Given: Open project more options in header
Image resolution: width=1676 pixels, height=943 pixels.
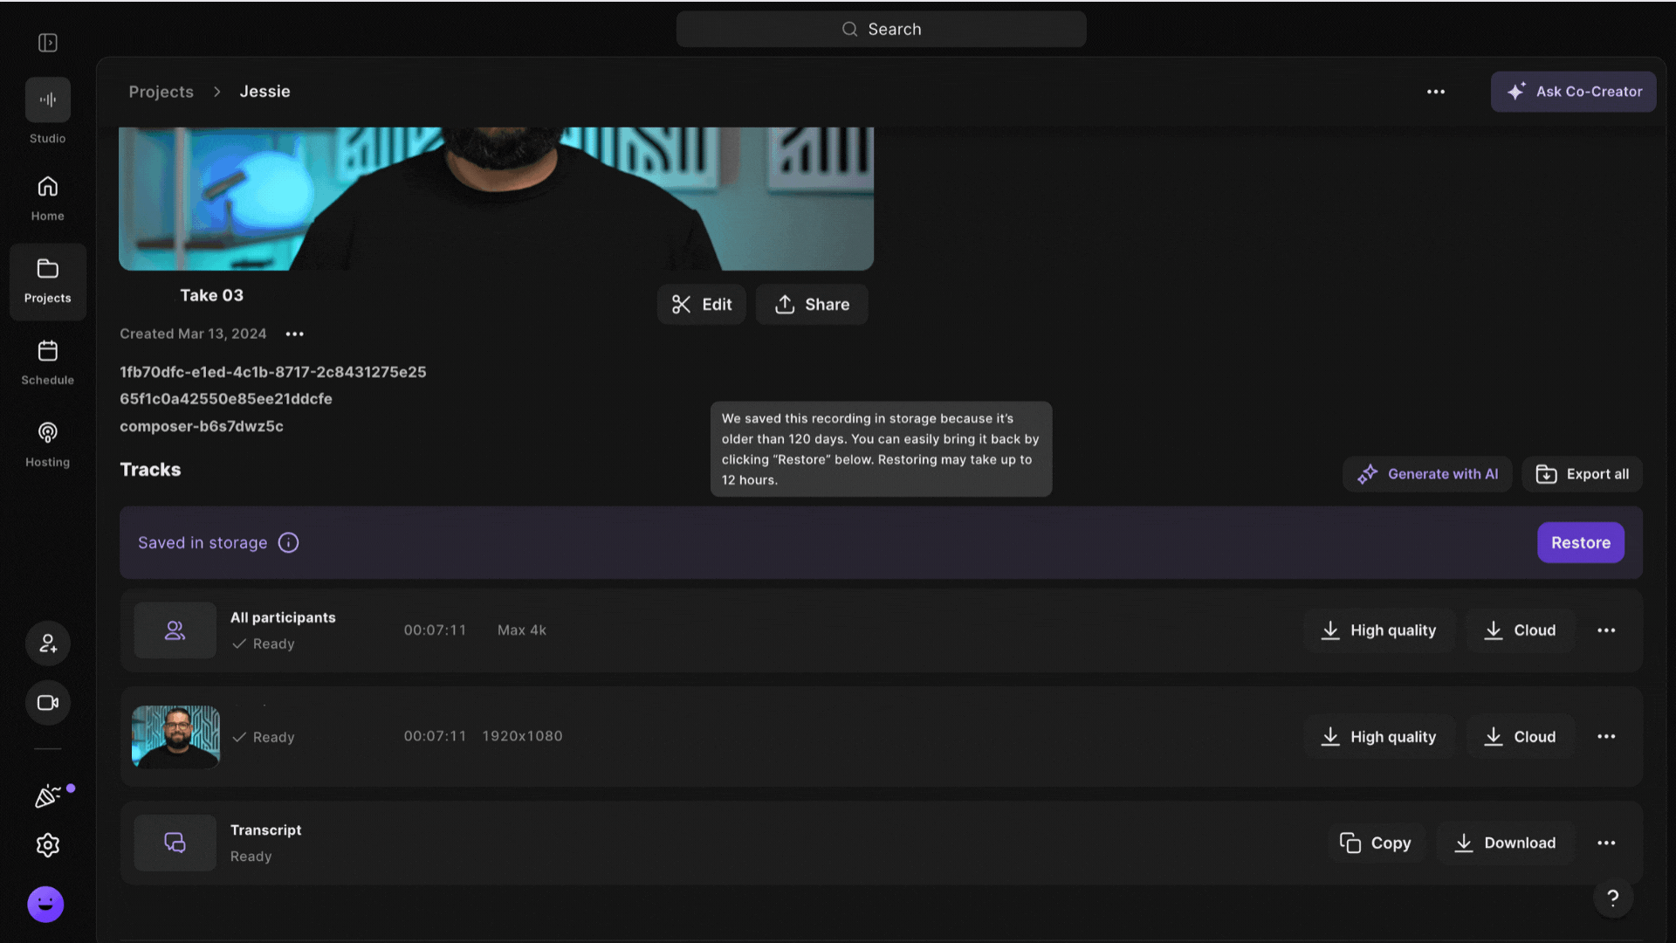Looking at the screenshot, I should coord(1436,92).
